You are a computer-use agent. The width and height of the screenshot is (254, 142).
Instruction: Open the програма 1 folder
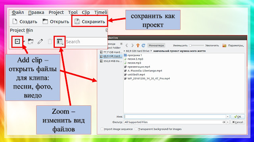(133, 55)
